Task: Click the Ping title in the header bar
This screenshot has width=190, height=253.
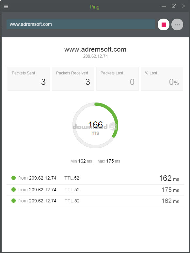Action: 95,7
